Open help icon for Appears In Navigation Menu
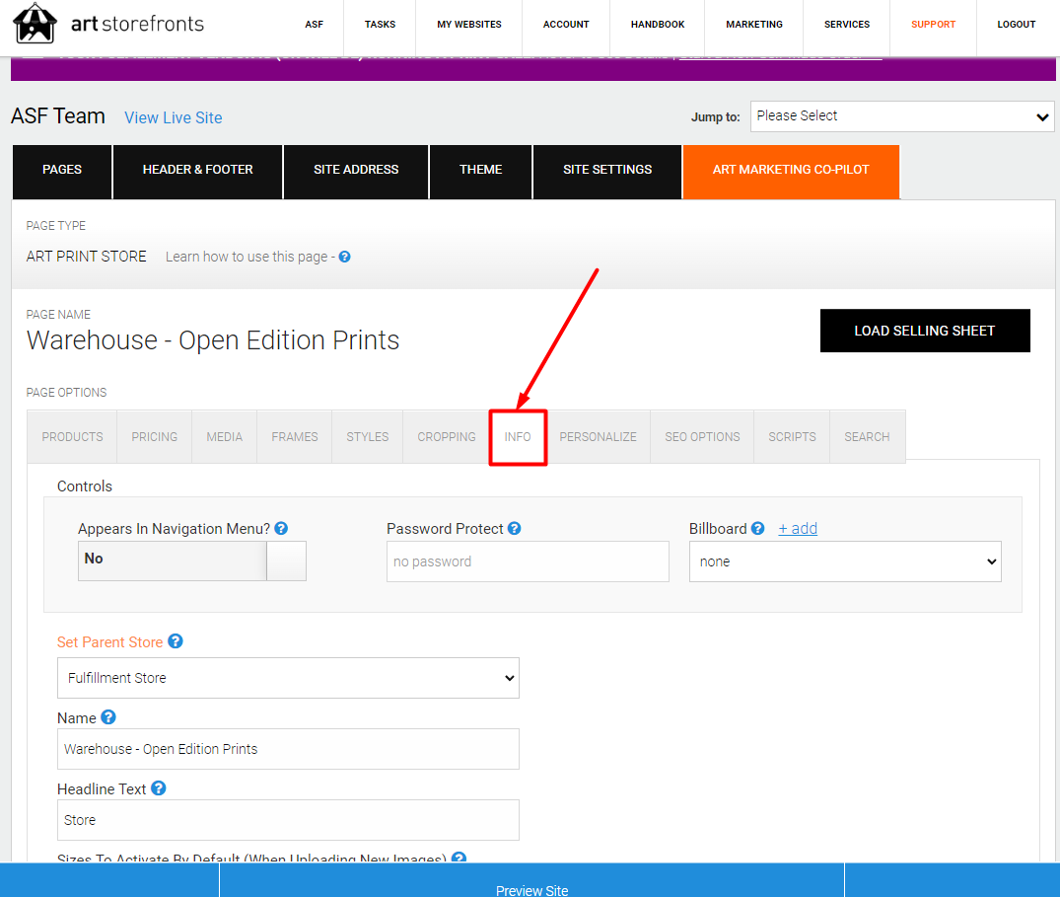 (x=281, y=529)
